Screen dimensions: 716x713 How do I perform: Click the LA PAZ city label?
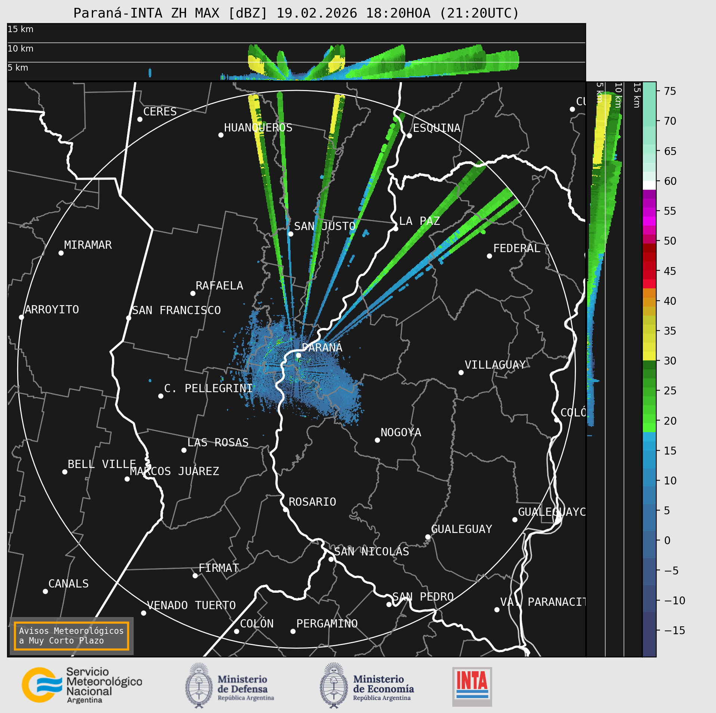coord(419,221)
